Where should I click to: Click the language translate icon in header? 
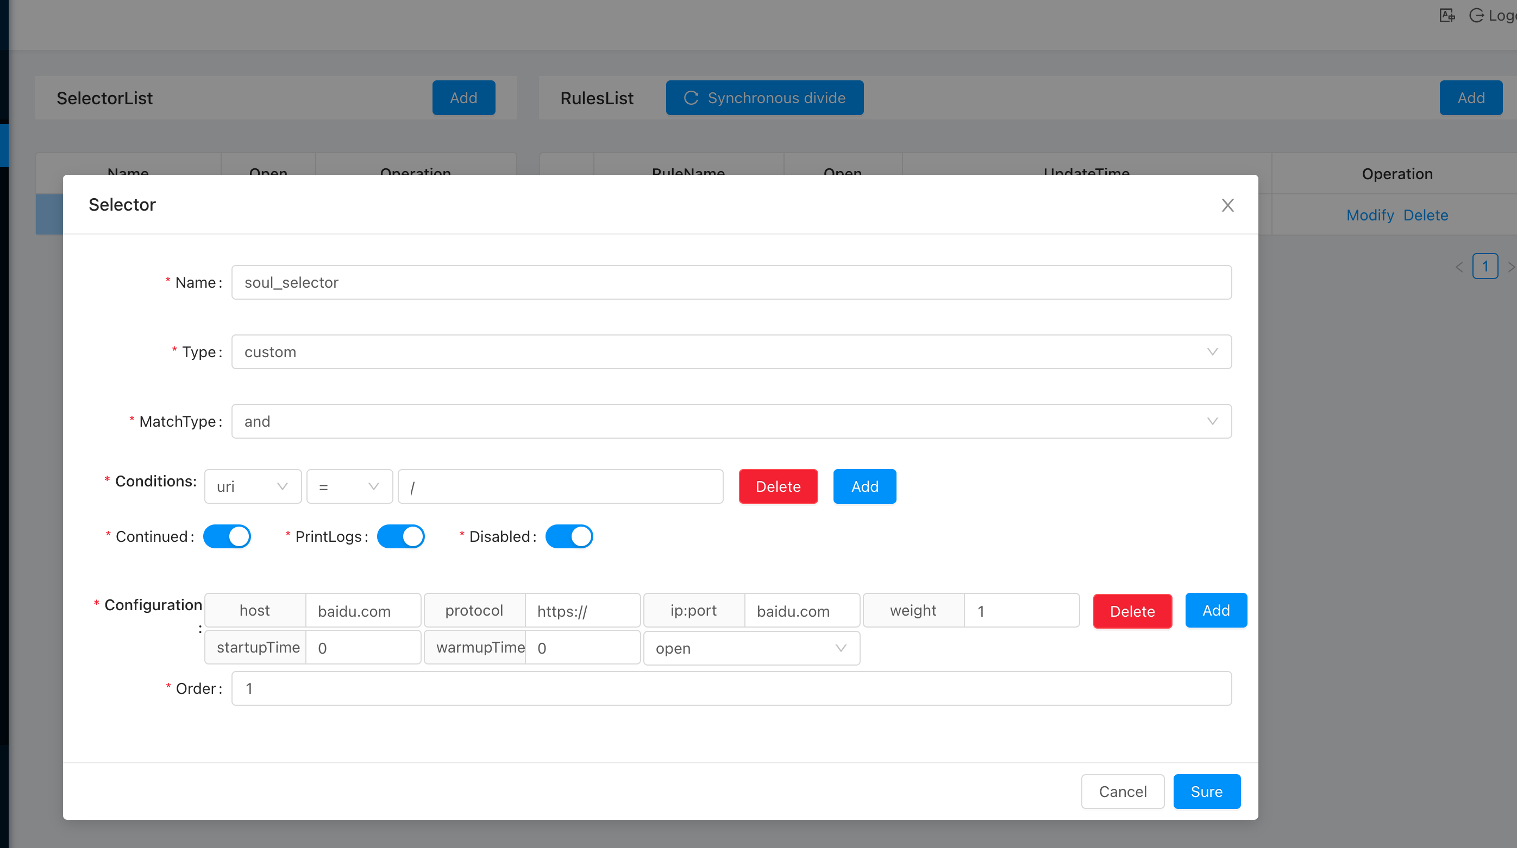tap(1447, 15)
